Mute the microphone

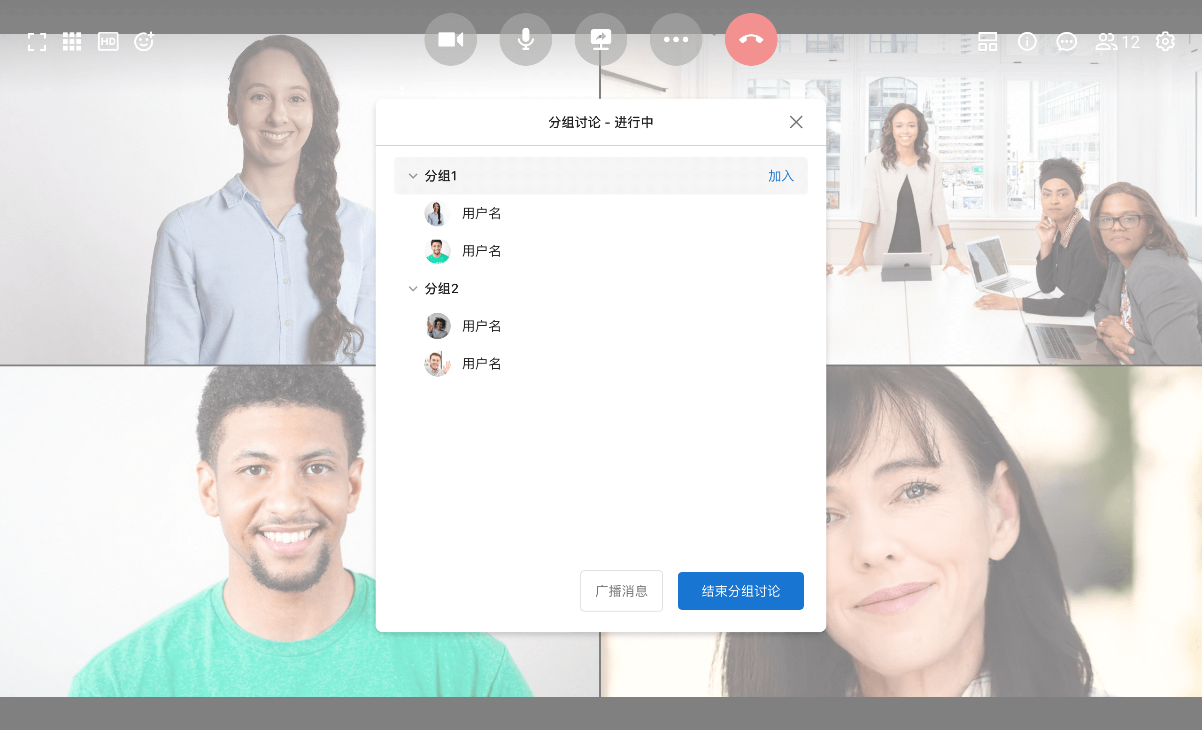point(525,39)
